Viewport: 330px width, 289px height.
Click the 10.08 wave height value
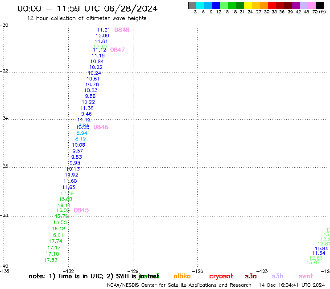pyautogui.click(x=78, y=145)
